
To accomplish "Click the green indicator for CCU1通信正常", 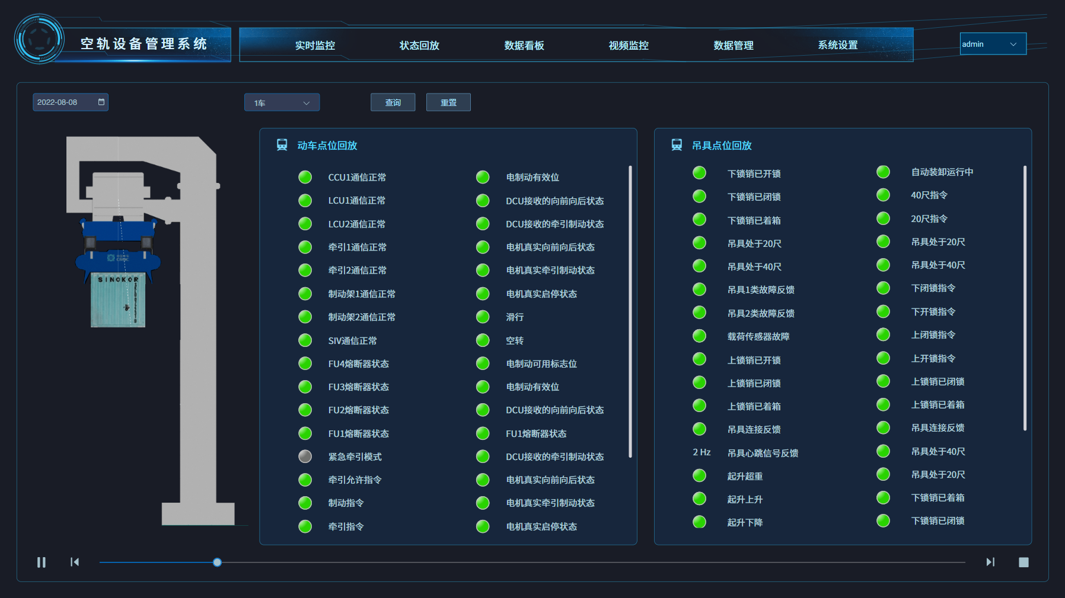I will click(305, 177).
